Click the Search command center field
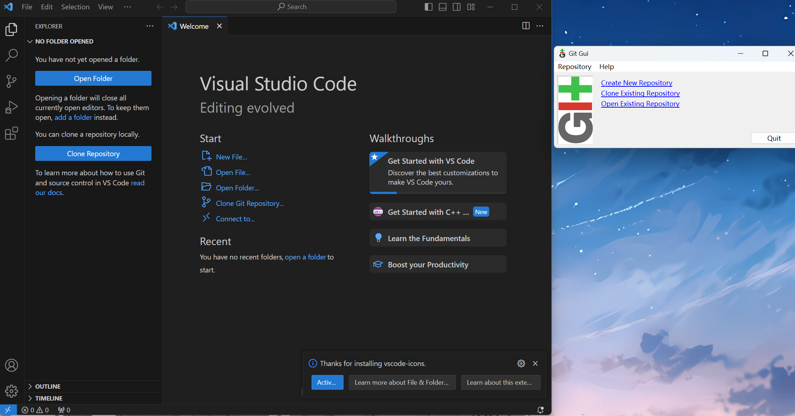Image resolution: width=795 pixels, height=416 pixels. point(291,7)
